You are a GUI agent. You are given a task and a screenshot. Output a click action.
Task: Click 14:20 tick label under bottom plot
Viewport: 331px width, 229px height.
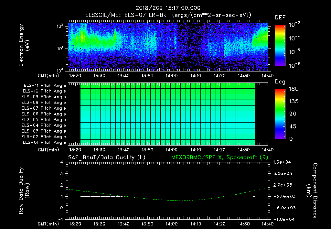tap(219, 224)
